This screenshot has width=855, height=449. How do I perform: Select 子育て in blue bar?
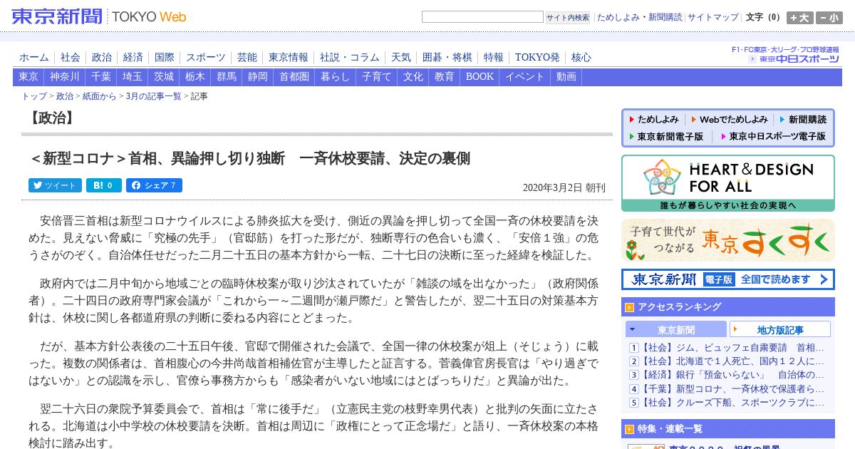[377, 77]
